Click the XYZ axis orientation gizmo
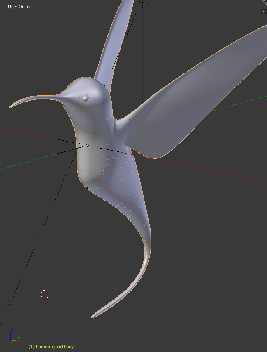 (15, 336)
